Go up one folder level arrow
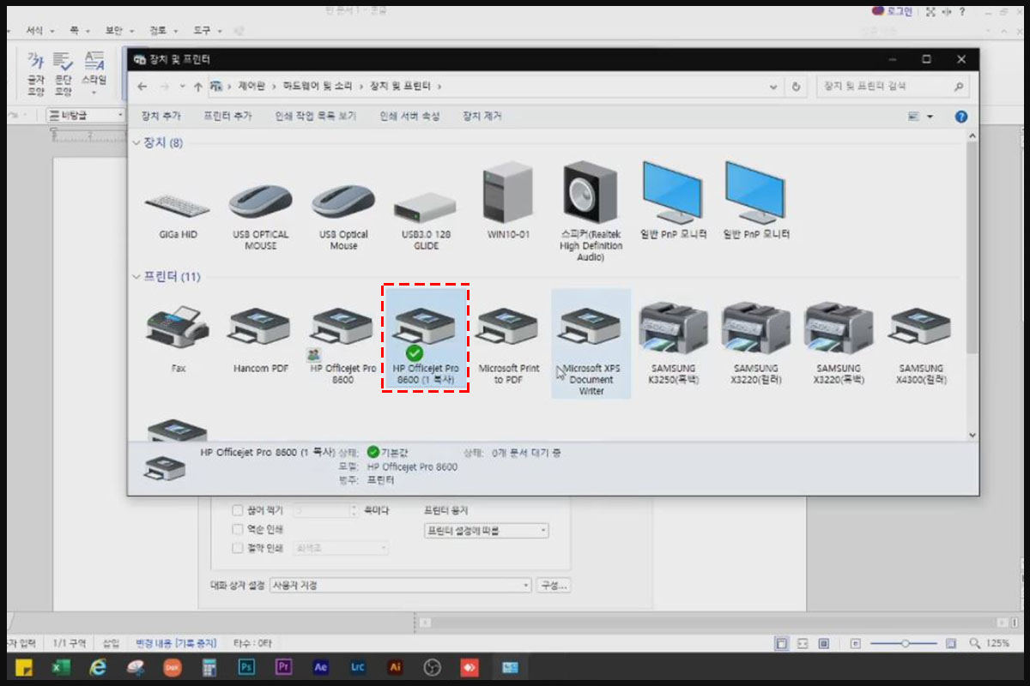The height and width of the screenshot is (686, 1030). tap(198, 87)
